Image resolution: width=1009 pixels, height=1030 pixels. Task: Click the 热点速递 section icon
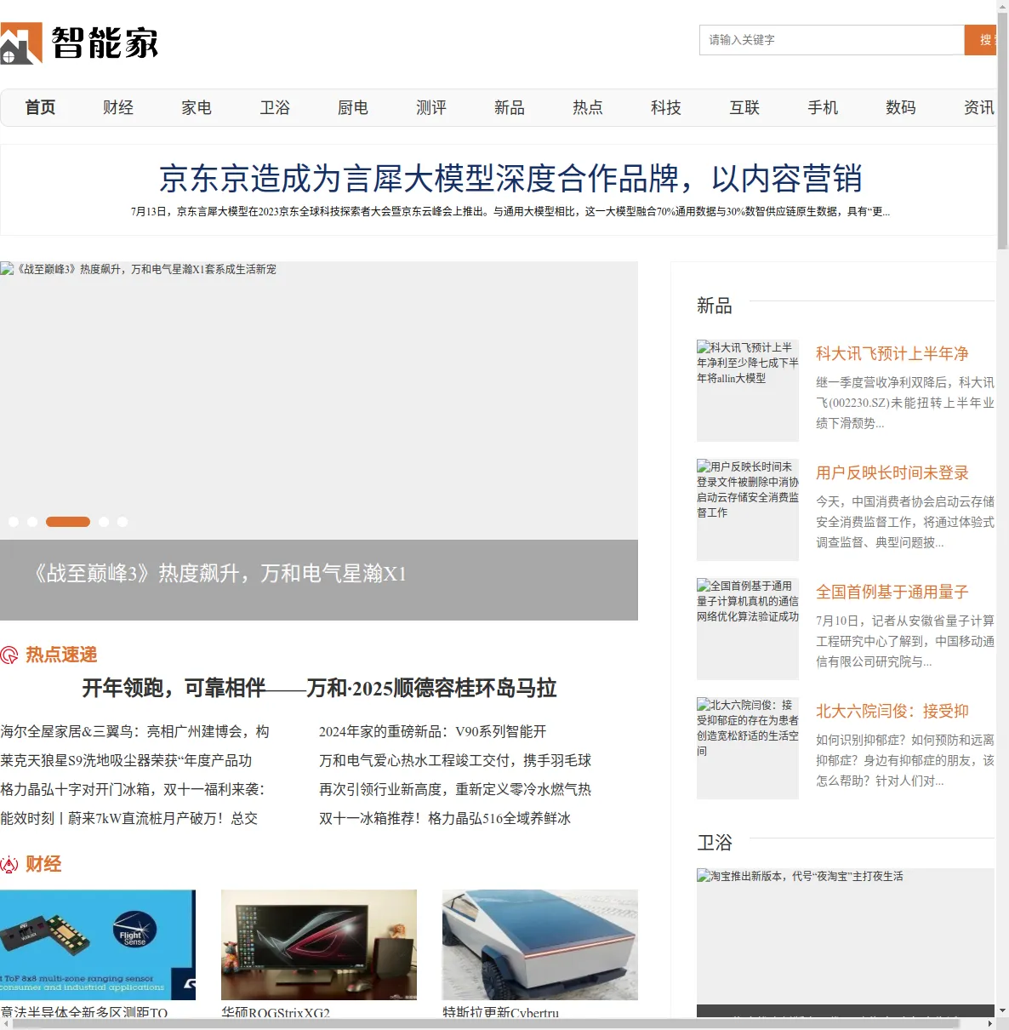(x=9, y=655)
